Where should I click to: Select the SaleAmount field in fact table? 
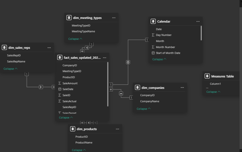tap(70, 83)
